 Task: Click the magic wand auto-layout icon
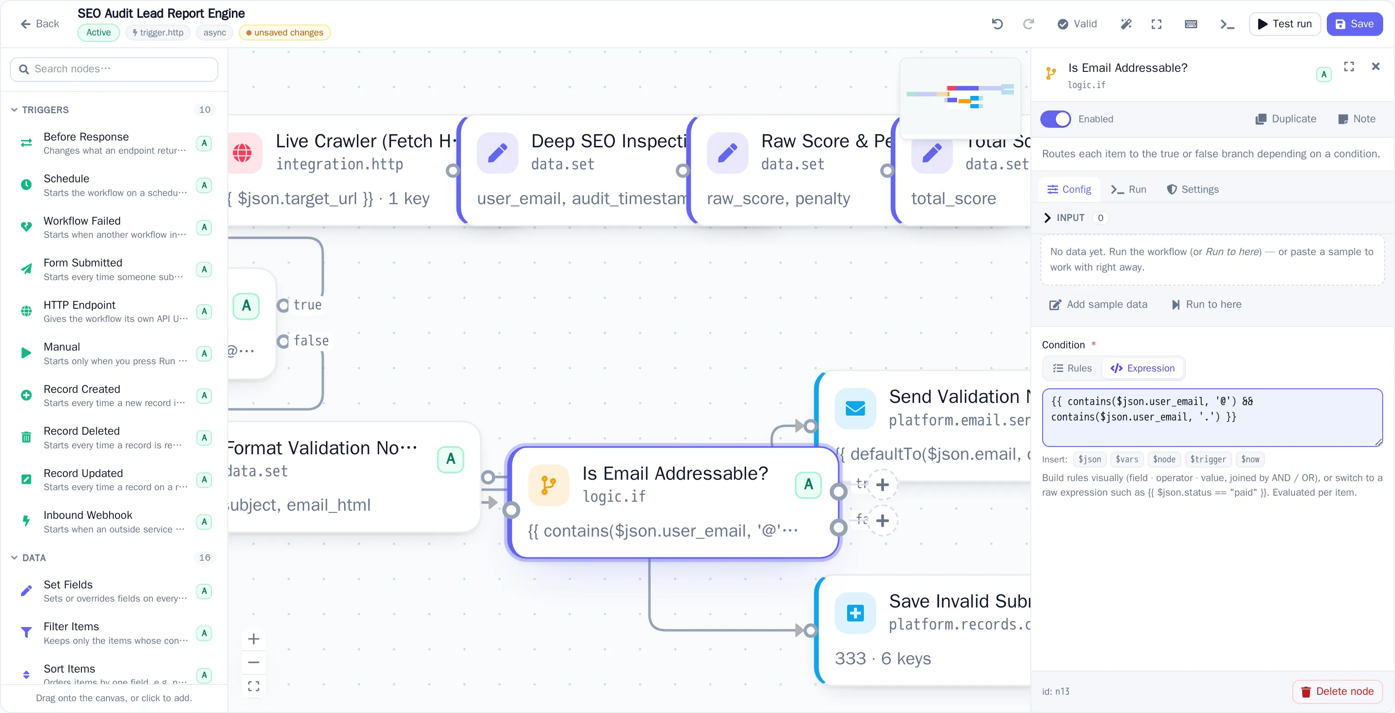[x=1126, y=24]
